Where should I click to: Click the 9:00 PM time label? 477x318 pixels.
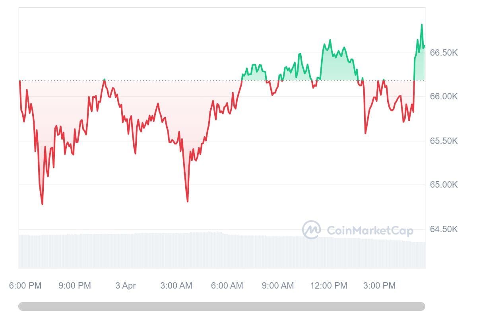[74, 285]
